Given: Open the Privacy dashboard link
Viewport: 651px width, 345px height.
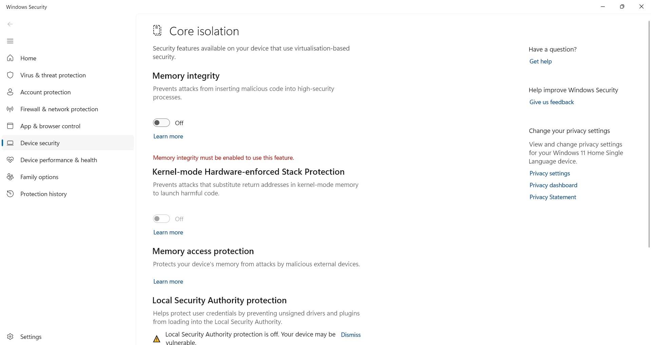Looking at the screenshot, I should pyautogui.click(x=553, y=185).
